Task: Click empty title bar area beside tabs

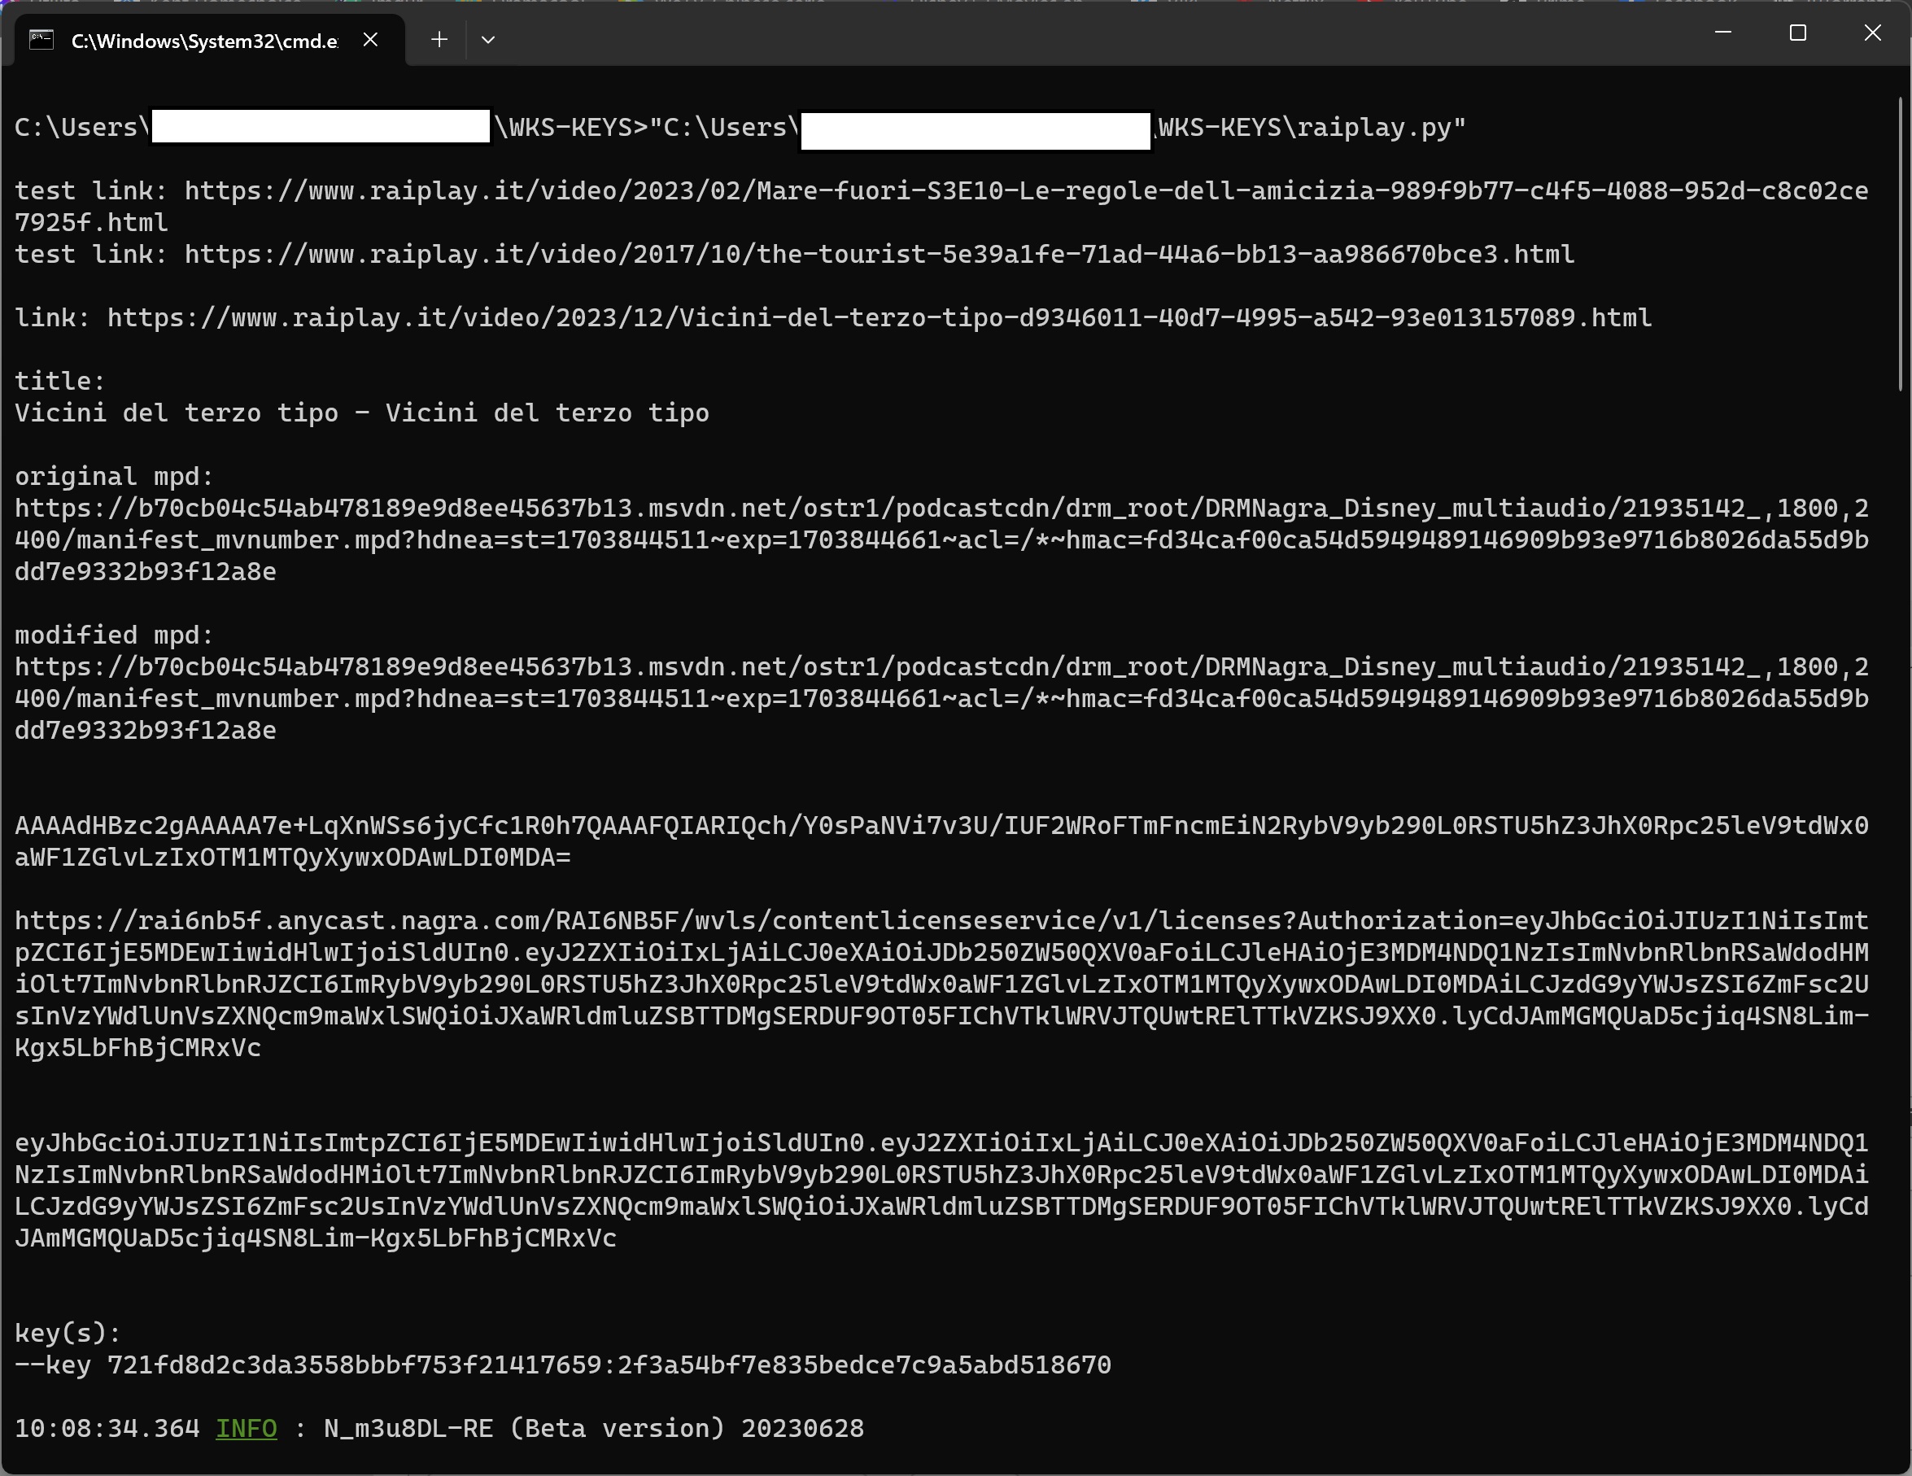Action: 1050,37
